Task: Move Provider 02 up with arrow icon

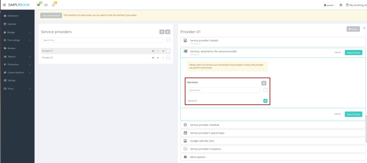Action: click(158, 58)
